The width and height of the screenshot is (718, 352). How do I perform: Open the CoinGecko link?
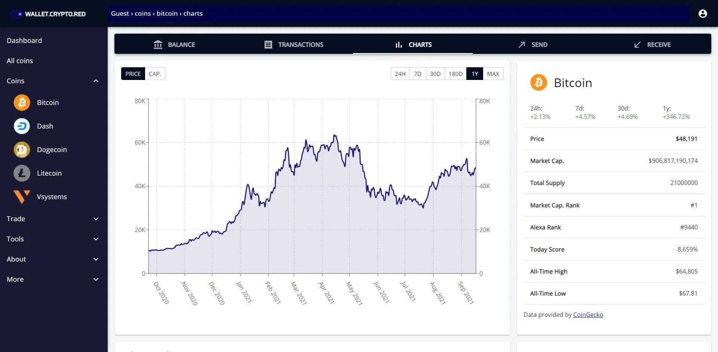(588, 314)
